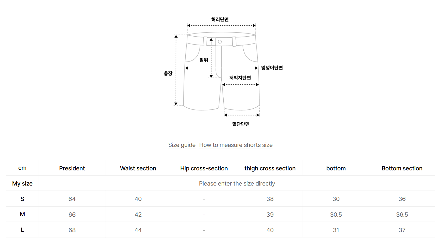The image size is (441, 241).
Task: Click the 총장 length label in diagram
Action: [168, 73]
